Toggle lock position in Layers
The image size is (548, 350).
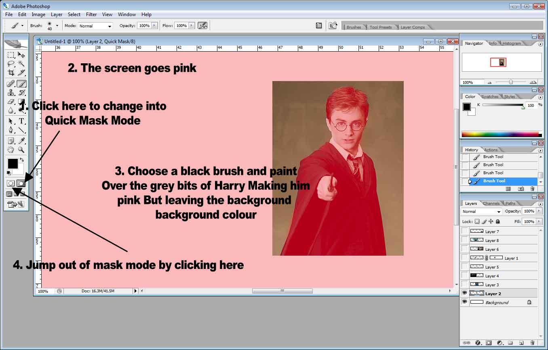491,221
